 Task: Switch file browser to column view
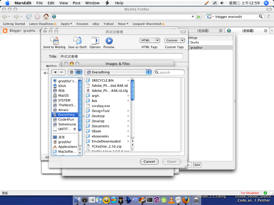click(x=79, y=72)
